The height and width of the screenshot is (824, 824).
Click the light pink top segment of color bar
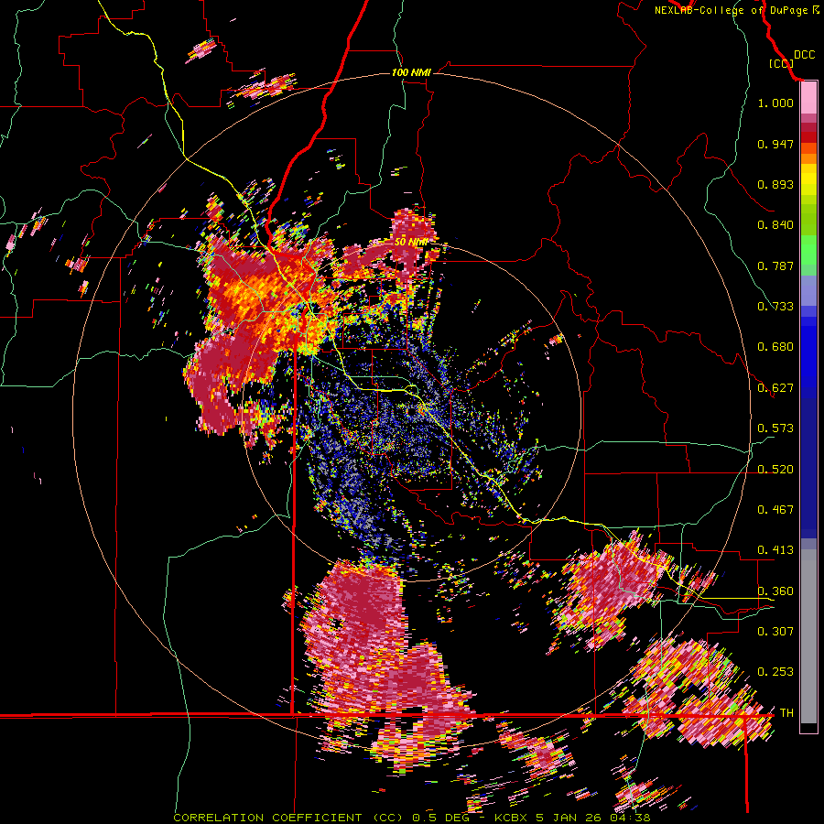[x=808, y=98]
